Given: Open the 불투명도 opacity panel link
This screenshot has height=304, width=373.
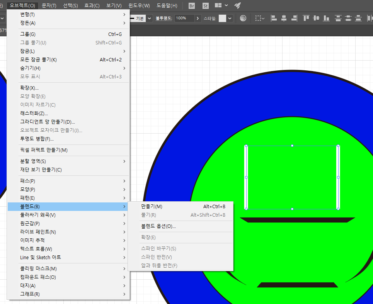Looking at the screenshot, I should pyautogui.click(x=164, y=18).
